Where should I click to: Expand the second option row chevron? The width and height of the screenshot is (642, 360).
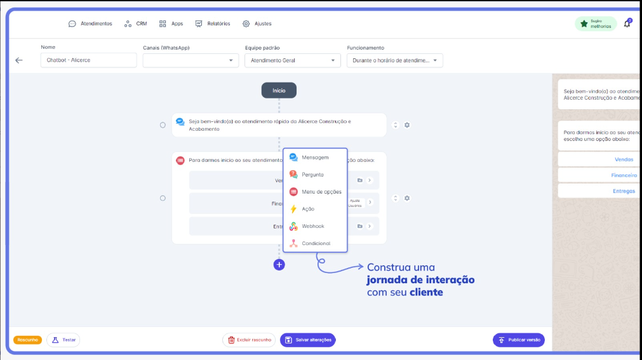tap(370, 202)
